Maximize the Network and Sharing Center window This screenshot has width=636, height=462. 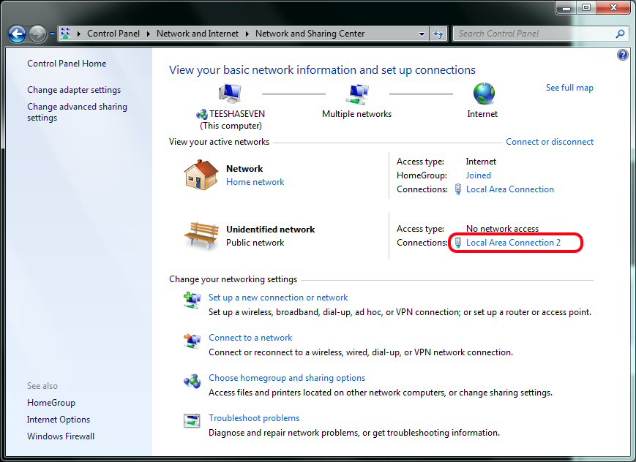586,8
